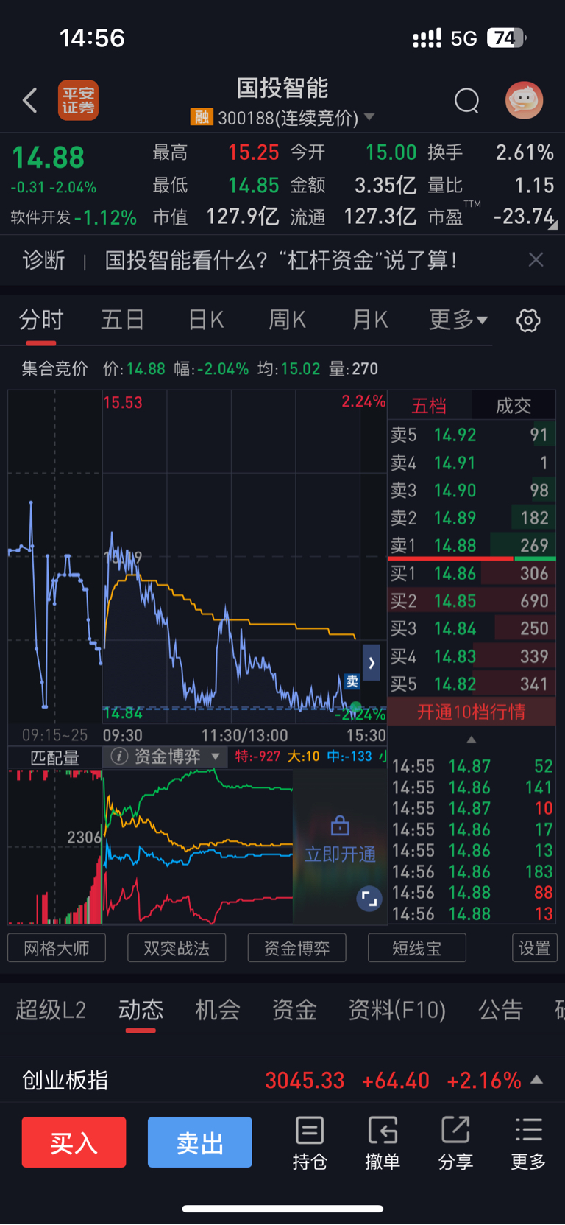This screenshot has width=565, height=1225.
Task: Select 买2 price 14.85 row
Action: pos(472,601)
